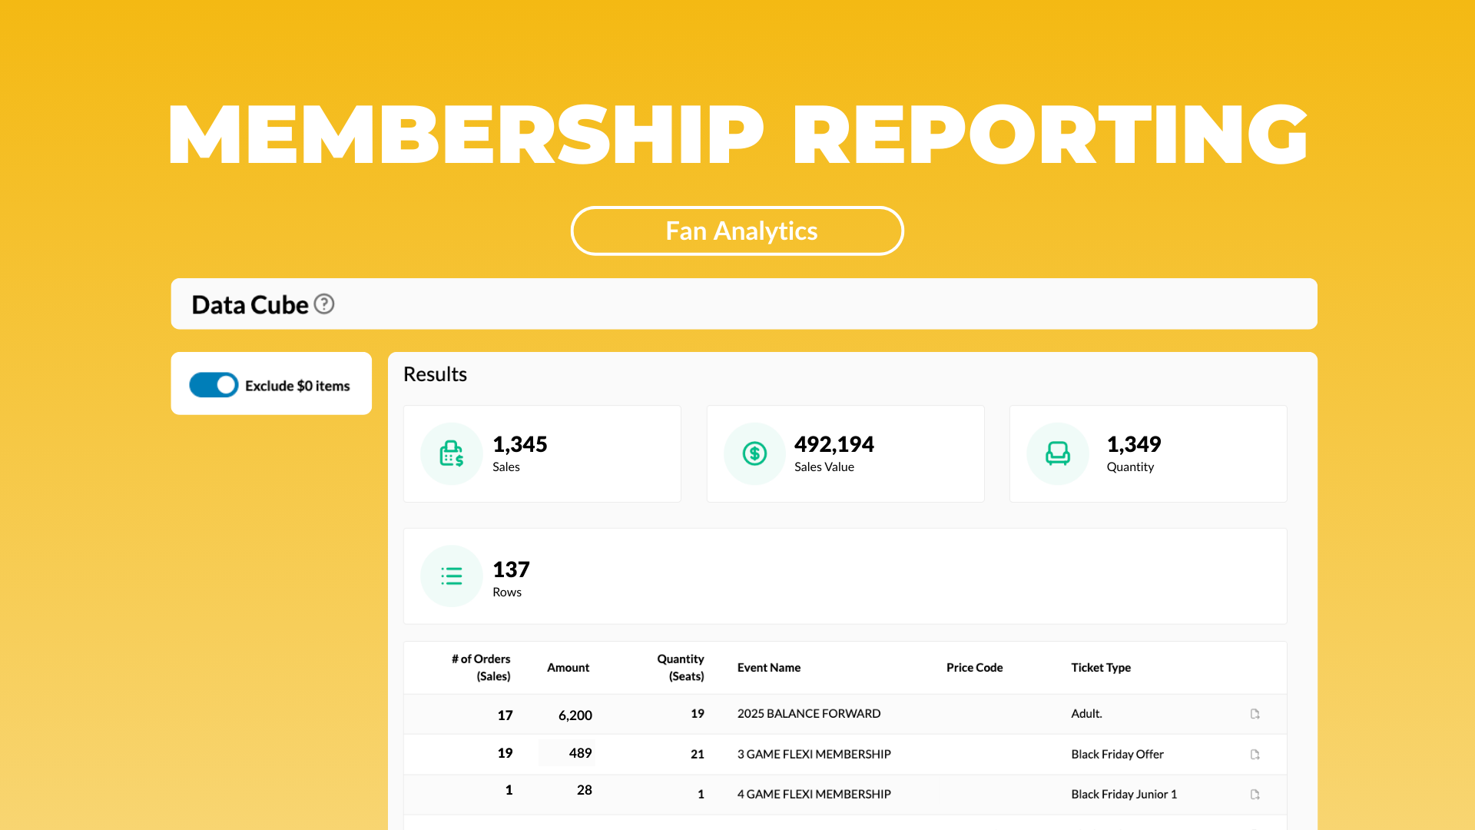
Task: Click the Price Code column header
Action: click(974, 667)
